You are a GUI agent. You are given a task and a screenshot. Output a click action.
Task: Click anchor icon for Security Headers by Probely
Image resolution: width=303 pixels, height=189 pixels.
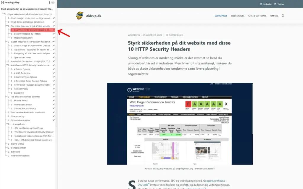point(54,34)
